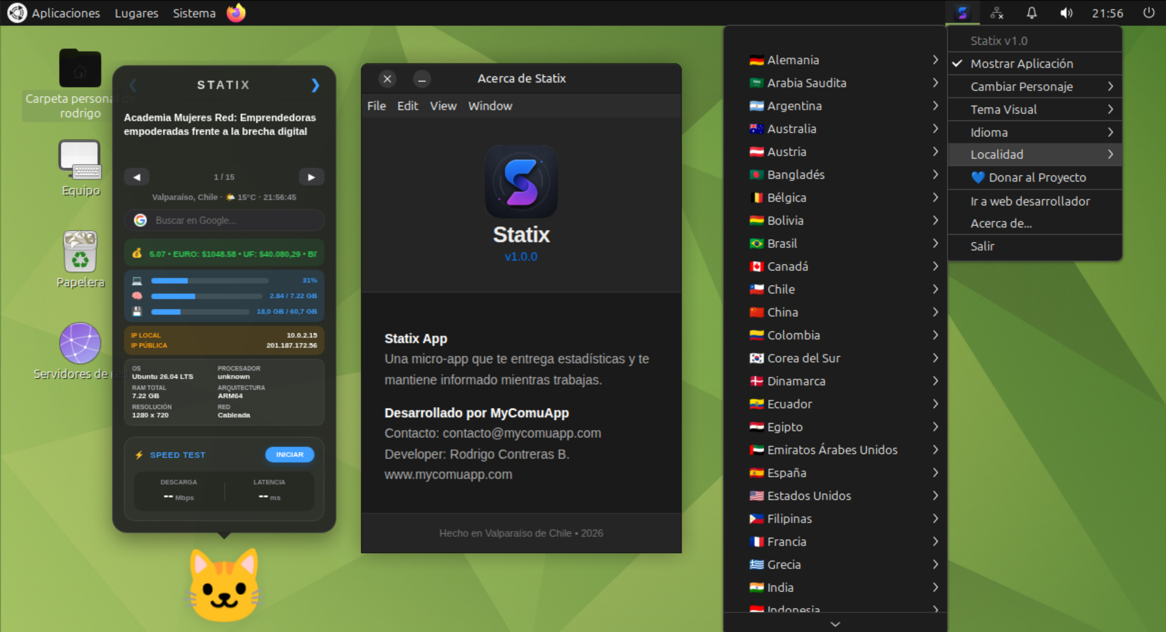The height and width of the screenshot is (632, 1166).
Task: Click the MATE logo in the top panel
Action: coord(17,13)
